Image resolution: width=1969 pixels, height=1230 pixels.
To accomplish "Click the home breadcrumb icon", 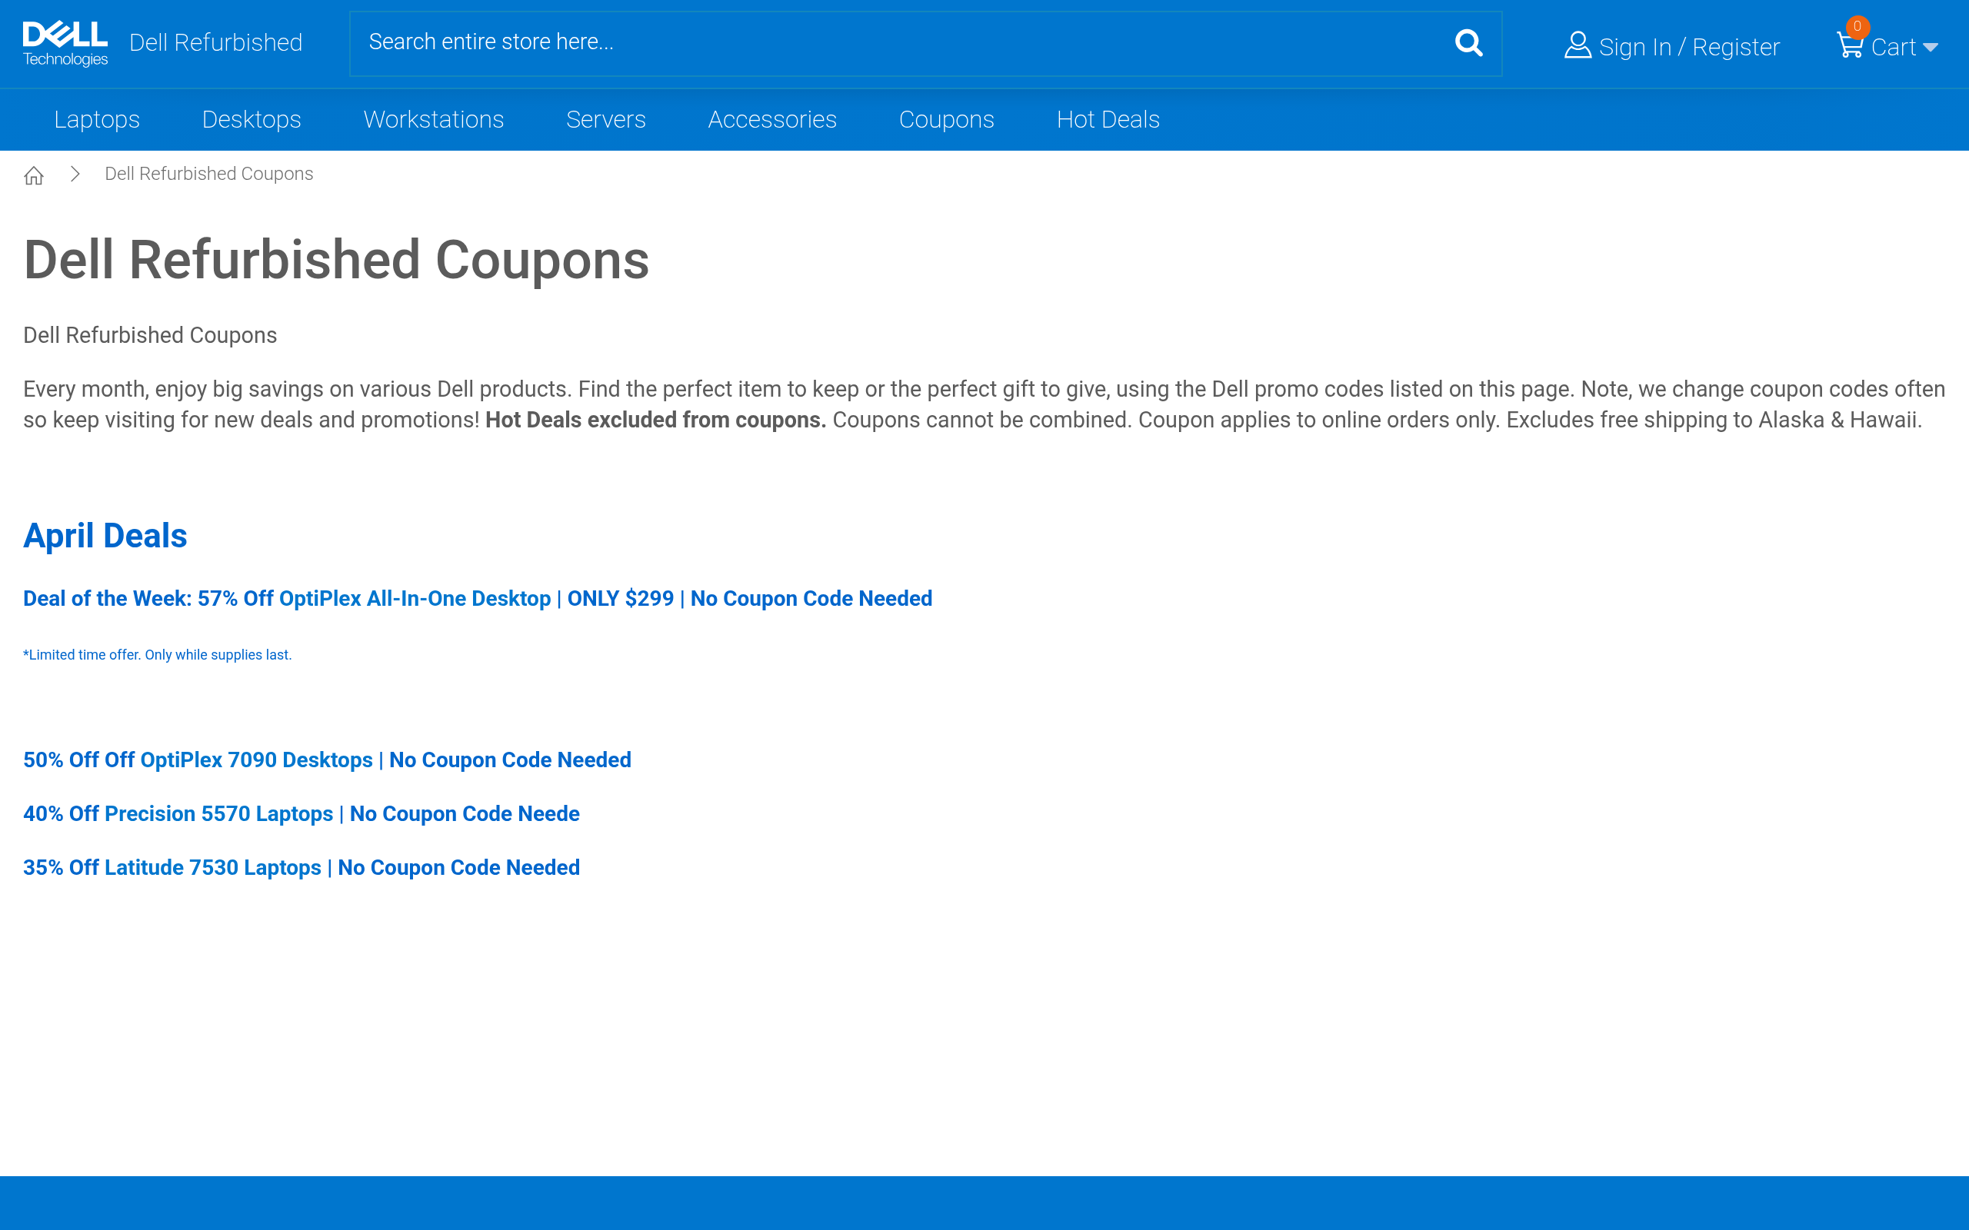I will (33, 175).
